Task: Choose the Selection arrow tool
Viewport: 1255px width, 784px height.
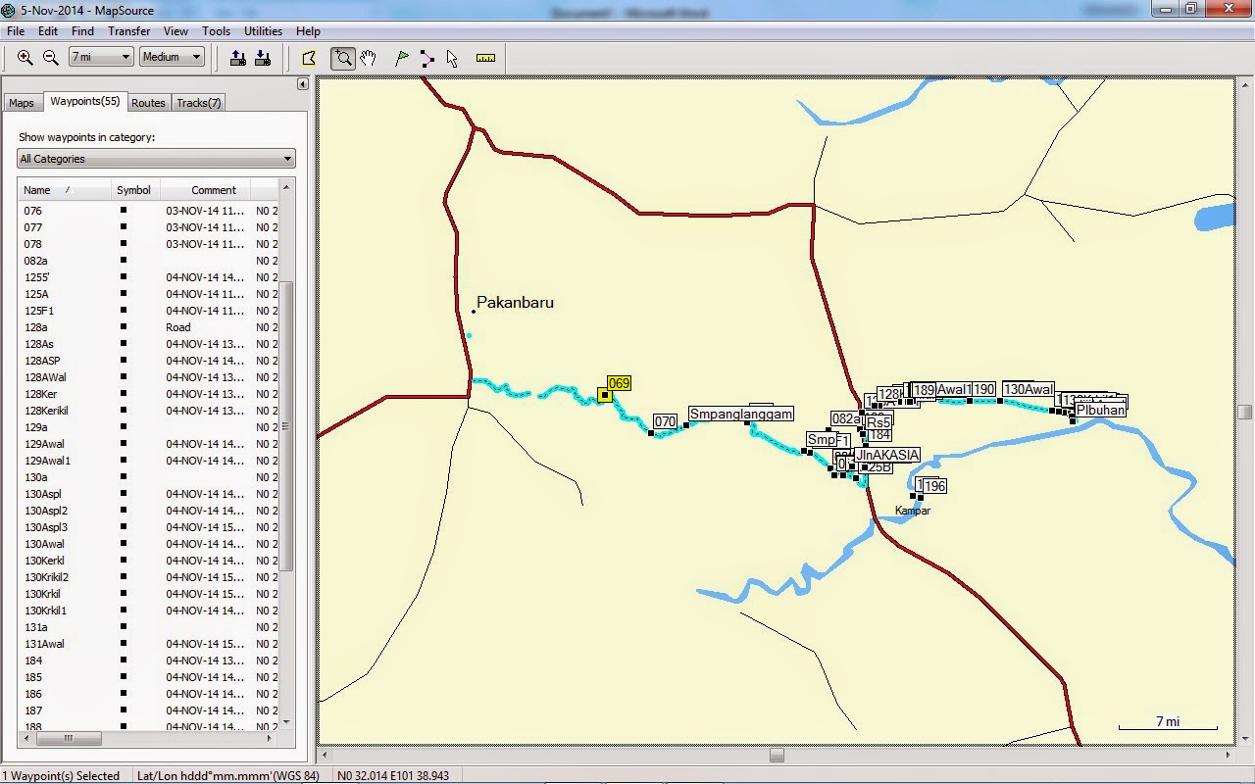Action: [x=452, y=58]
